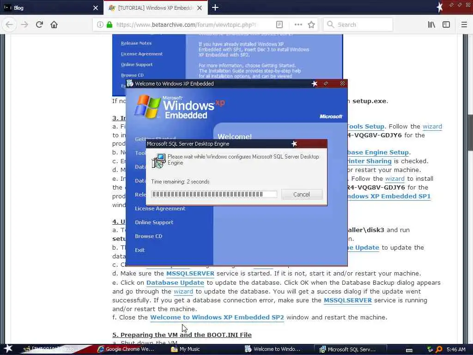Click the Printer Sharing link
Screen dimensions: 473x355
pos(369,161)
